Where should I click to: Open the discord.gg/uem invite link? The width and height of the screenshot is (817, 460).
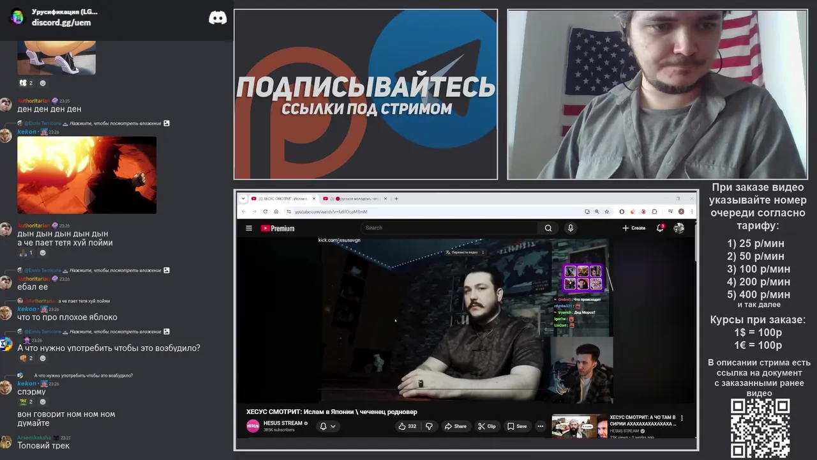coord(61,22)
